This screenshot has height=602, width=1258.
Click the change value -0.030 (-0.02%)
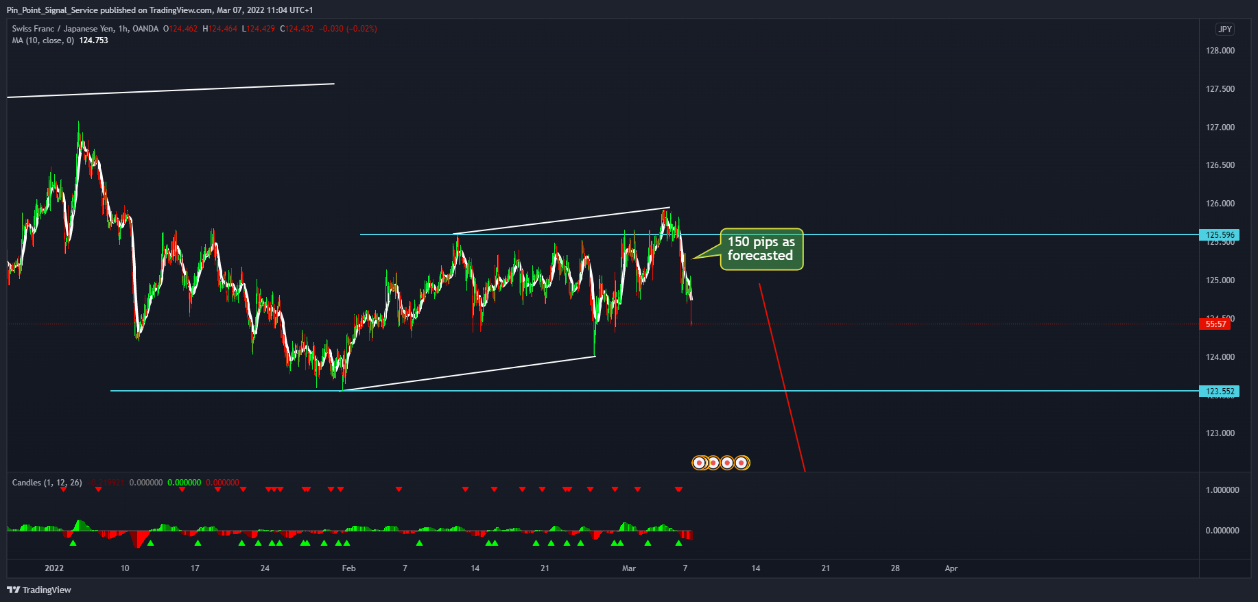click(x=348, y=29)
